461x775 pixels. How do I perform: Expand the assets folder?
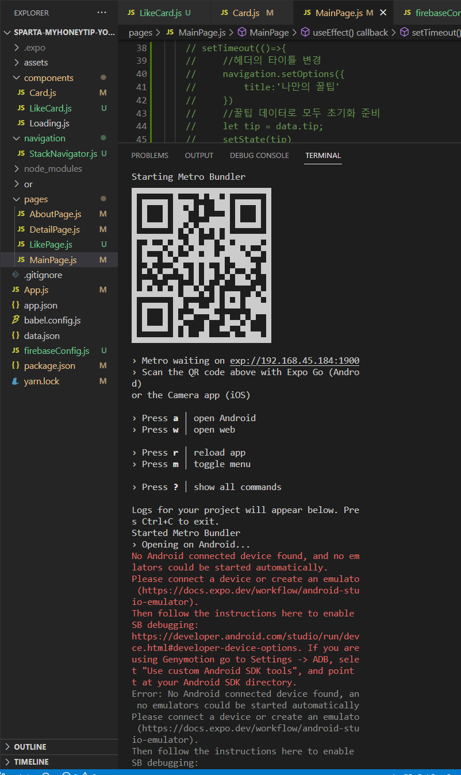(59, 63)
